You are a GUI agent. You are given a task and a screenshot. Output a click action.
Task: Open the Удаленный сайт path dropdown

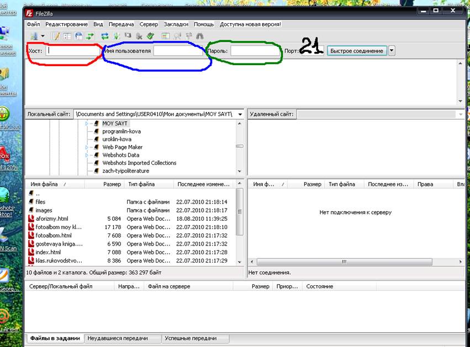[x=461, y=114]
